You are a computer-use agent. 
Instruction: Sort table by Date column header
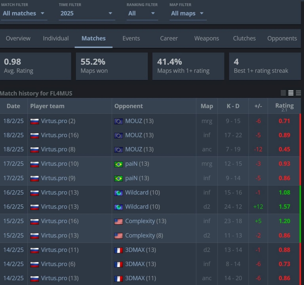(x=13, y=106)
